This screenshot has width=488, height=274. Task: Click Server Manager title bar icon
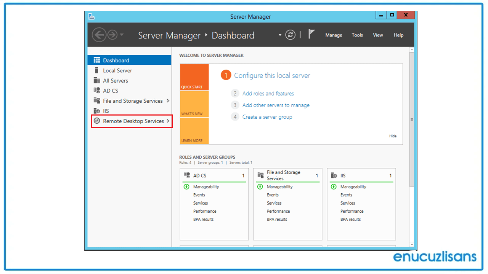(x=91, y=16)
